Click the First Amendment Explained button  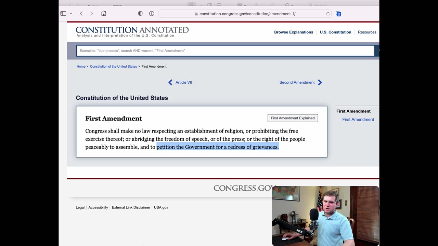pyautogui.click(x=293, y=118)
